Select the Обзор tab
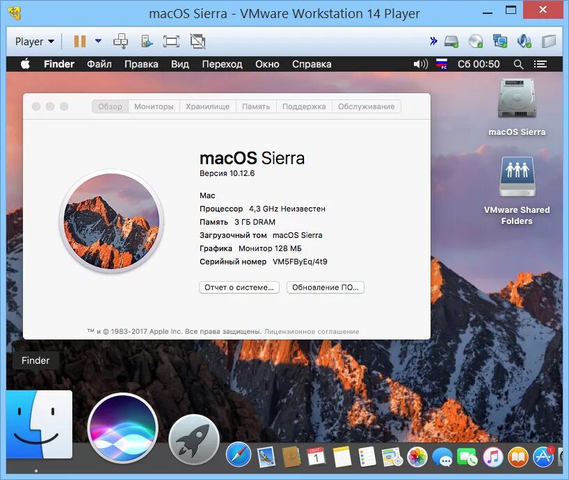The height and width of the screenshot is (480, 569). point(110,106)
